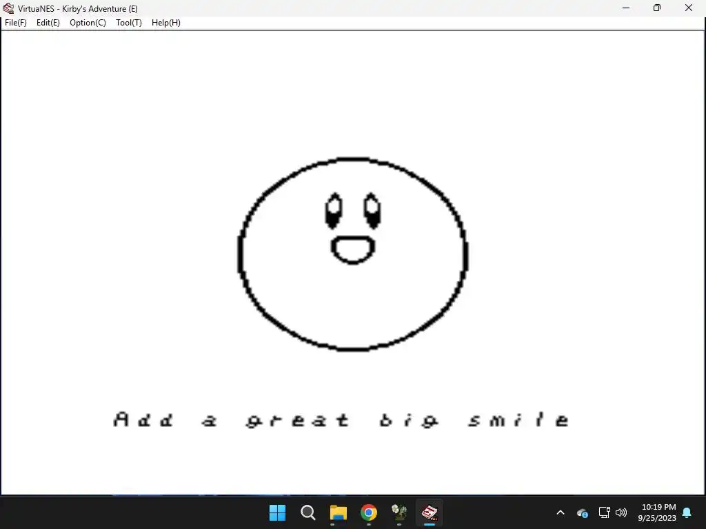
Task: Click the "Add a great big smile" text
Action: click(341, 419)
